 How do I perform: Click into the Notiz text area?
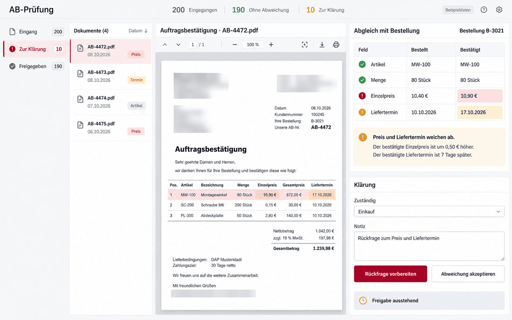coord(429,246)
